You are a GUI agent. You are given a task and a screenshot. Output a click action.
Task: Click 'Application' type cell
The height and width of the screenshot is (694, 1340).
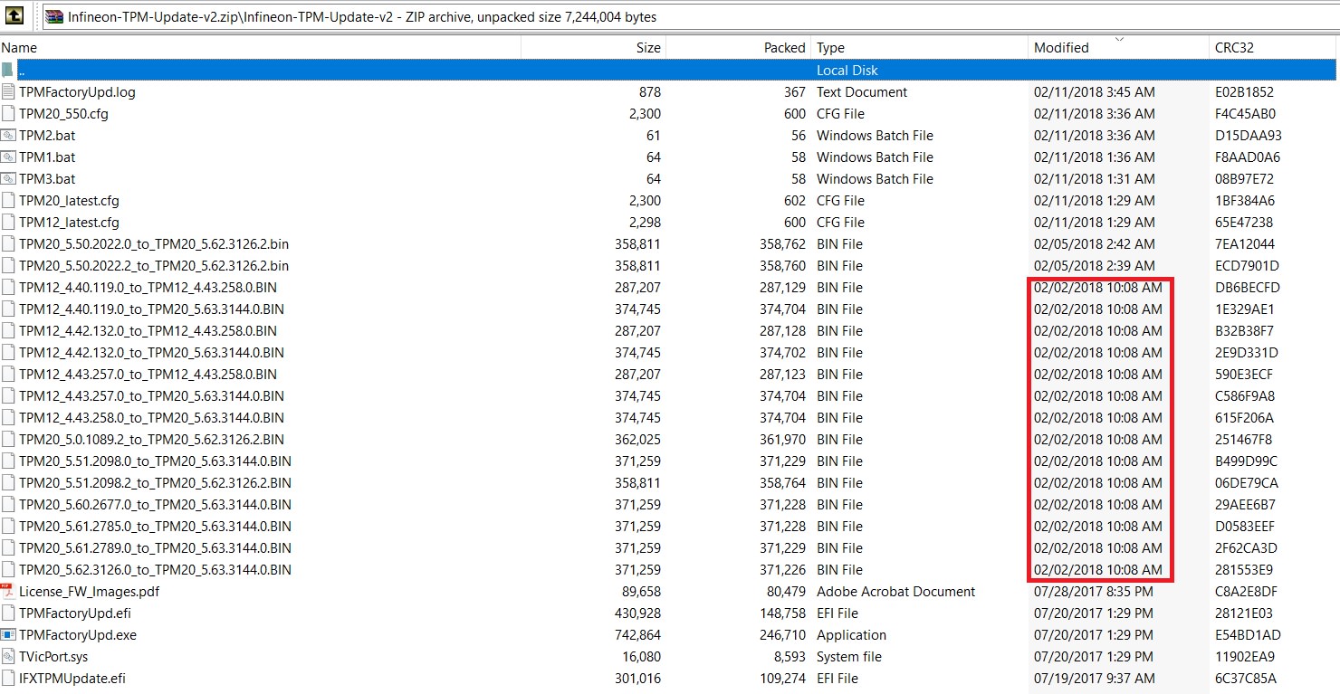click(x=851, y=635)
